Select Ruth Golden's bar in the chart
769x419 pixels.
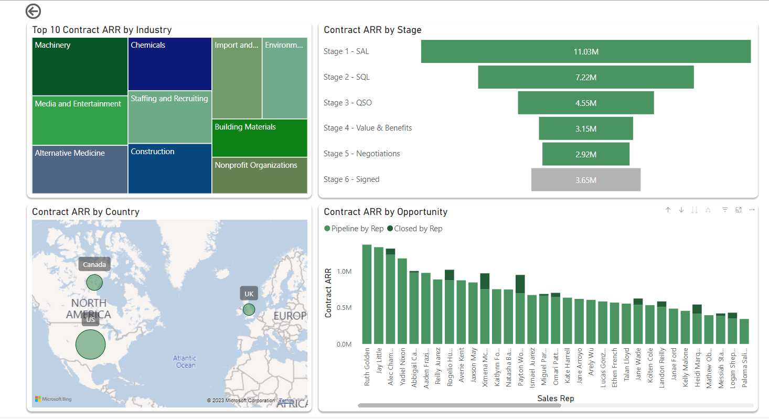coord(367,294)
